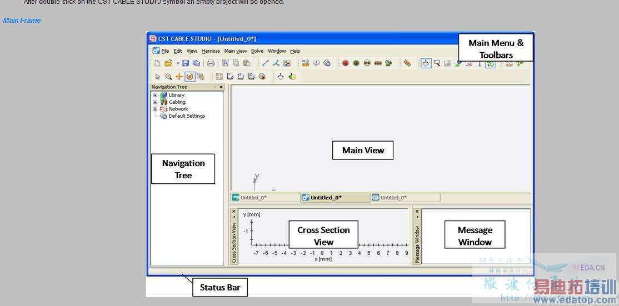Switch to the third Untitled_0* tab
This screenshot has width=619, height=306.
point(405,198)
